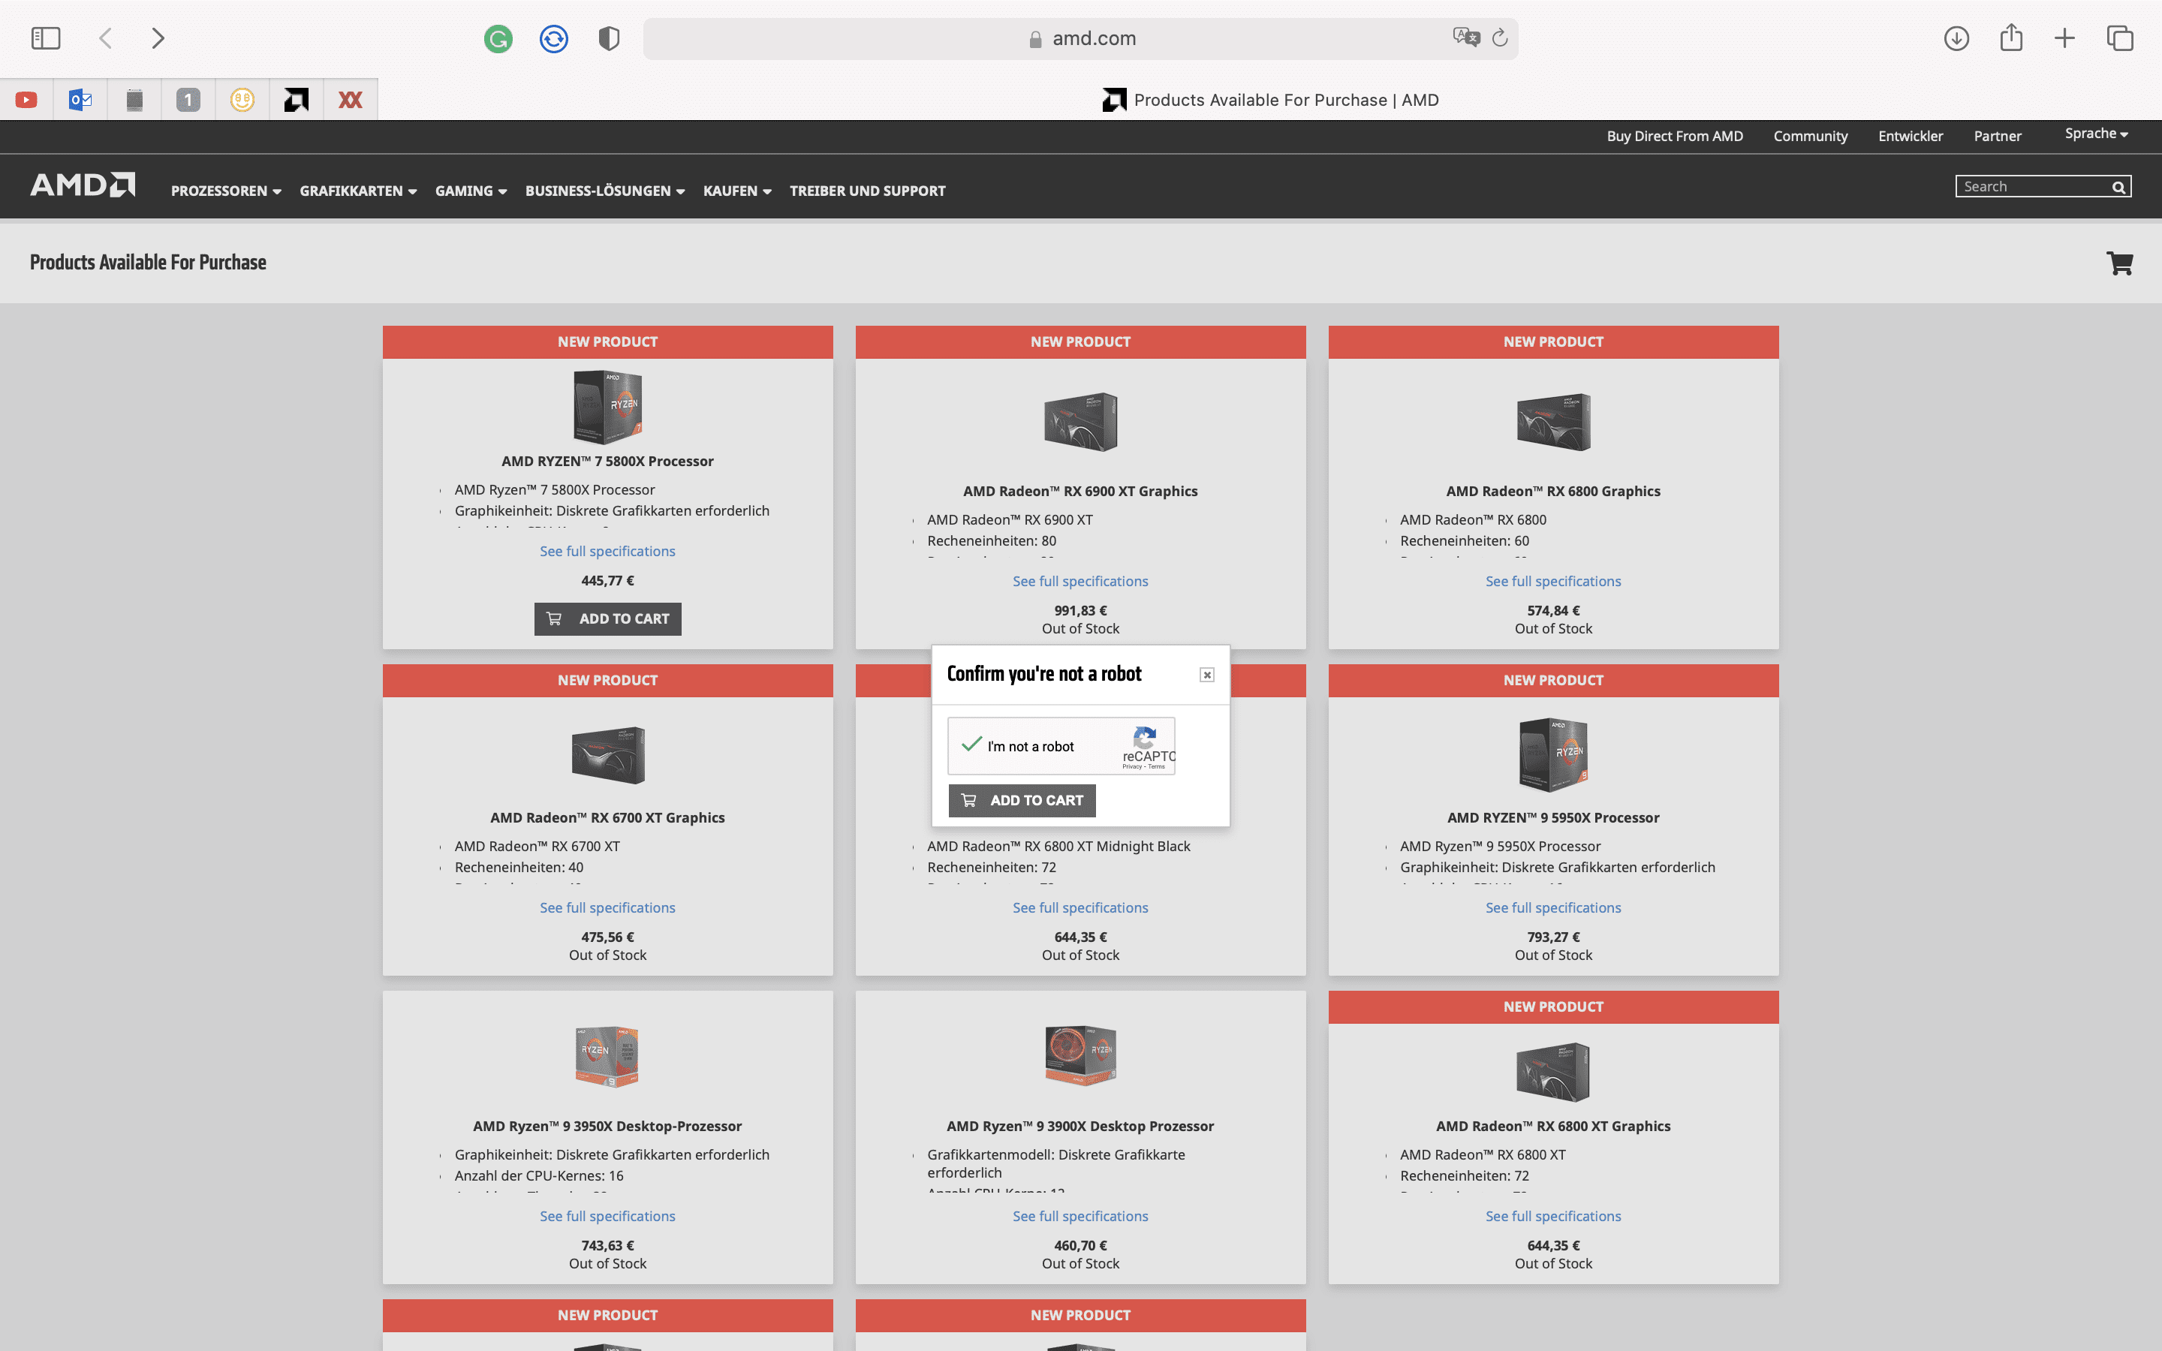Image resolution: width=2162 pixels, height=1351 pixels.
Task: Open Safari downloads icon
Action: (x=1956, y=38)
